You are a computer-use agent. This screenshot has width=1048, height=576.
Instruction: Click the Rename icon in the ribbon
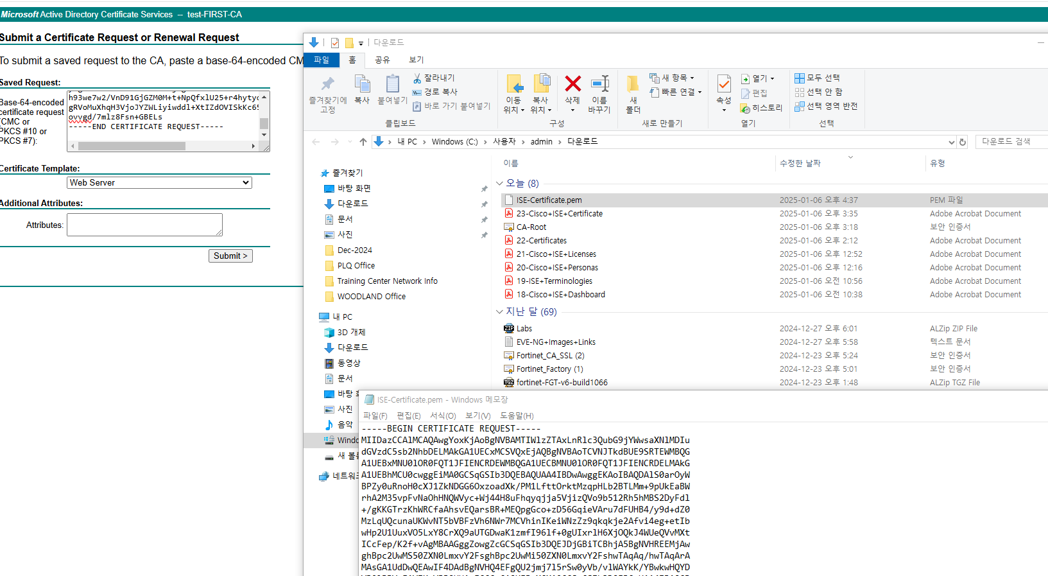pyautogui.click(x=600, y=83)
